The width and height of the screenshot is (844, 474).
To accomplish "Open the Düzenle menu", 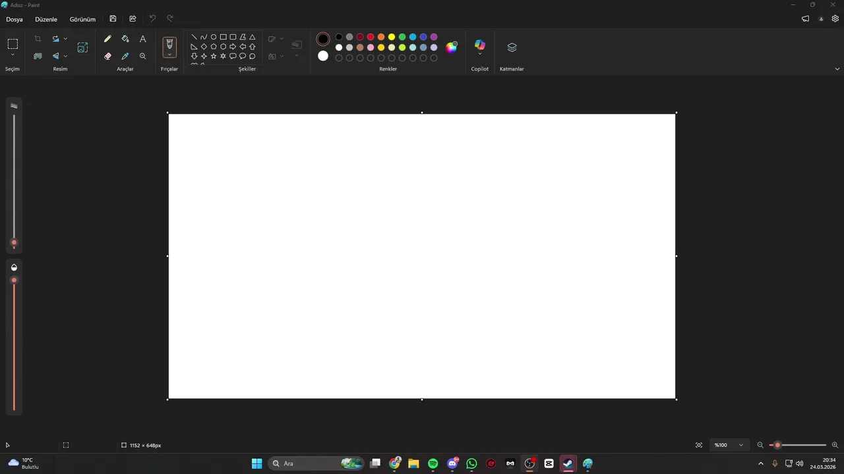I will pyautogui.click(x=46, y=19).
